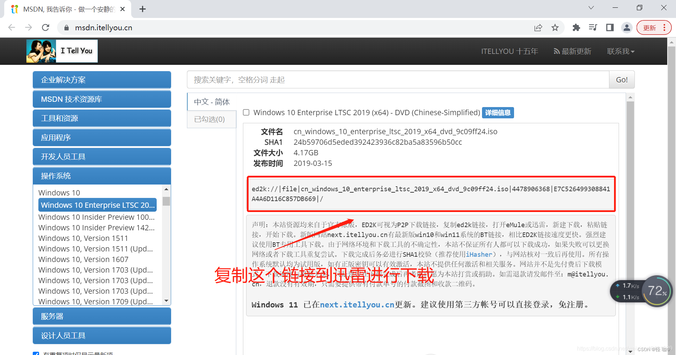Expand 工具和资源 sidebar category

[102, 118]
